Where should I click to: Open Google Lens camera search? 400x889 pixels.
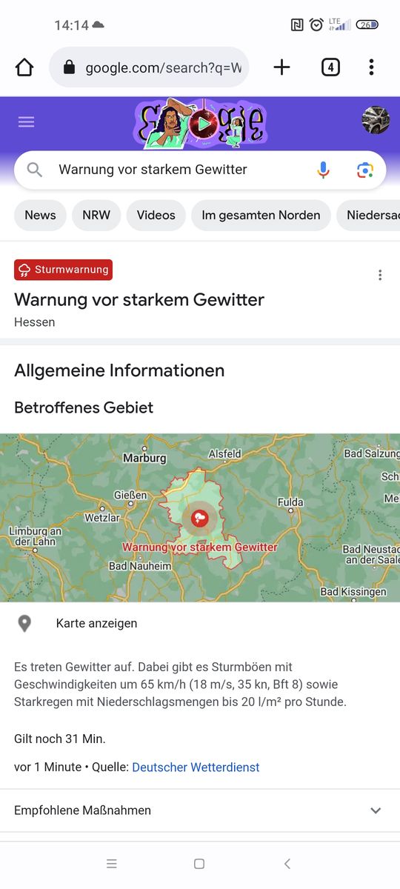click(x=364, y=170)
